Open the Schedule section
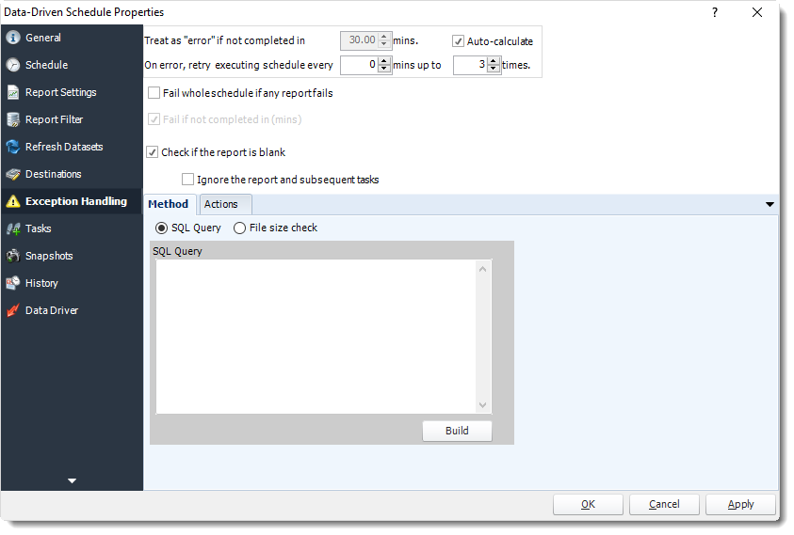 (x=46, y=65)
